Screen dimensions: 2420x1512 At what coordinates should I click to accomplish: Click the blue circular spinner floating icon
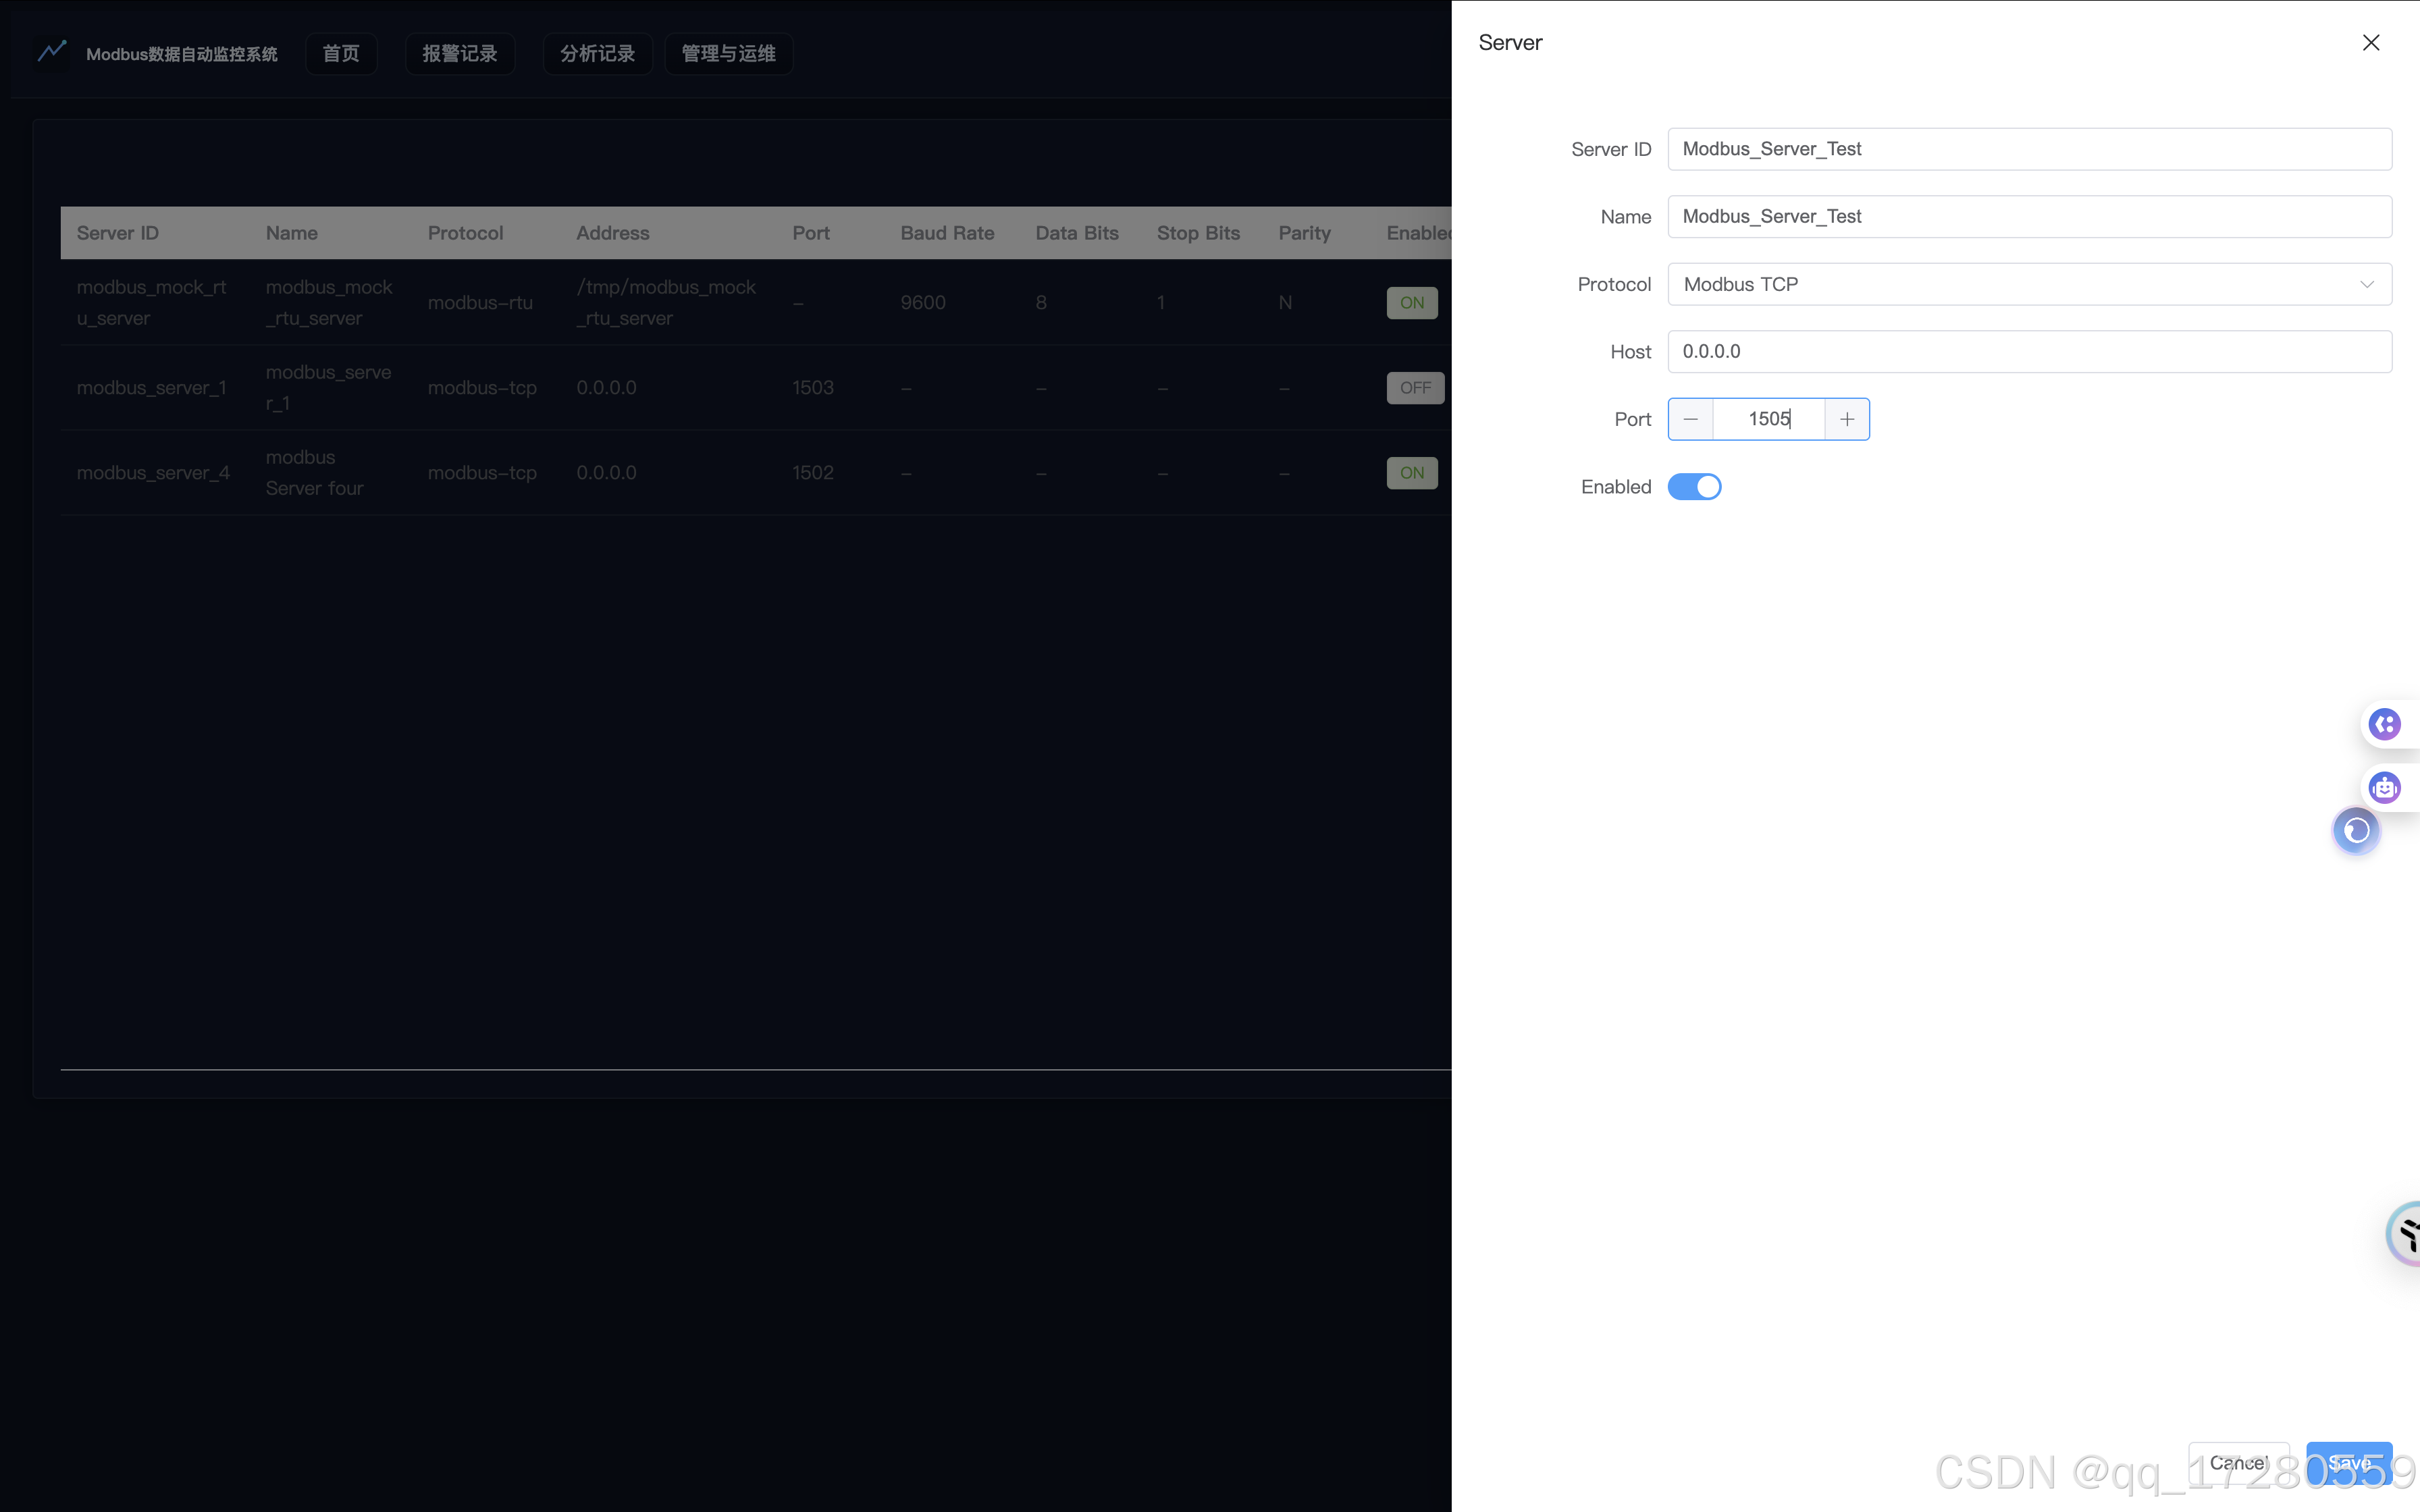click(x=2356, y=831)
